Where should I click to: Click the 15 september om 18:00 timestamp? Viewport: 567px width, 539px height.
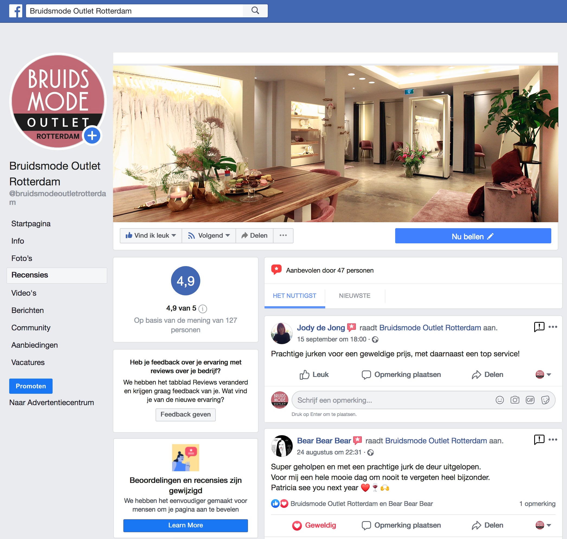332,339
